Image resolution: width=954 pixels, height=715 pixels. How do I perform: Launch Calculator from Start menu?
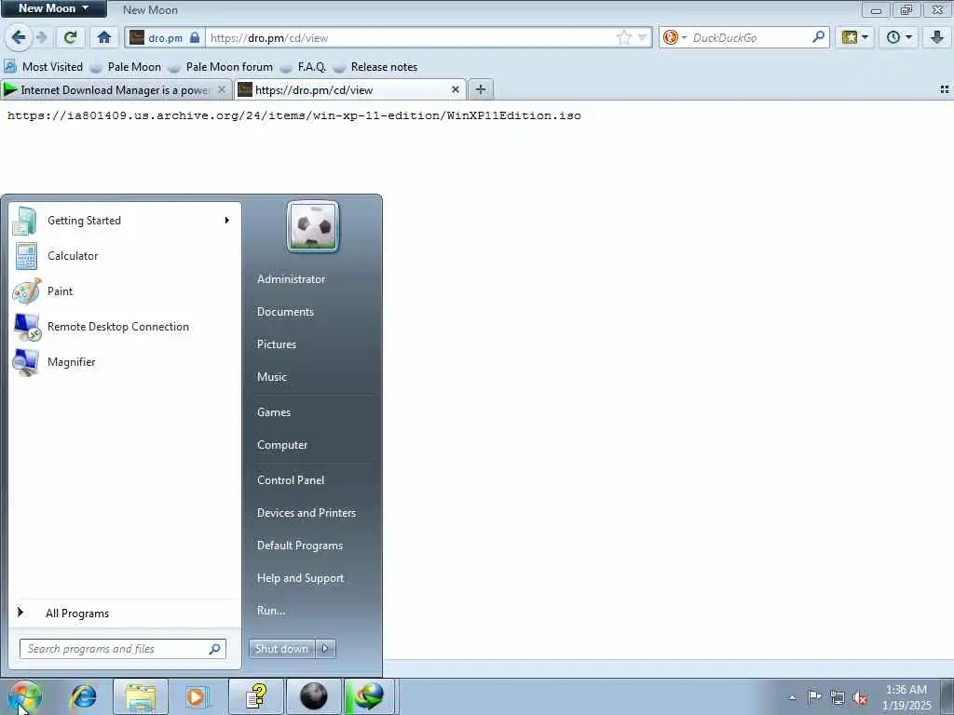[x=125, y=256]
